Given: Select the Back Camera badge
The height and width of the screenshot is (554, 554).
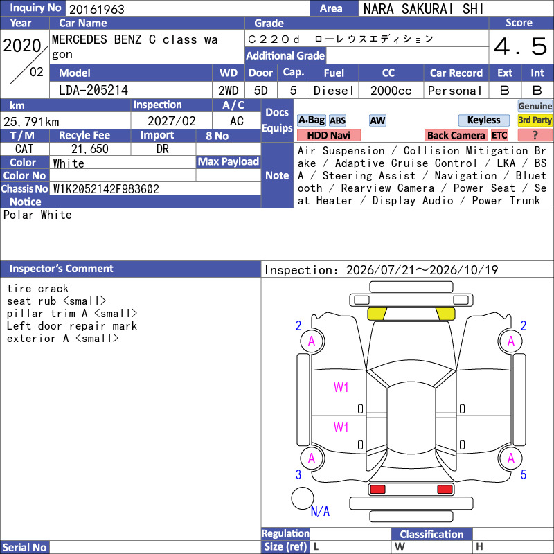Looking at the screenshot, I should tap(456, 135).
